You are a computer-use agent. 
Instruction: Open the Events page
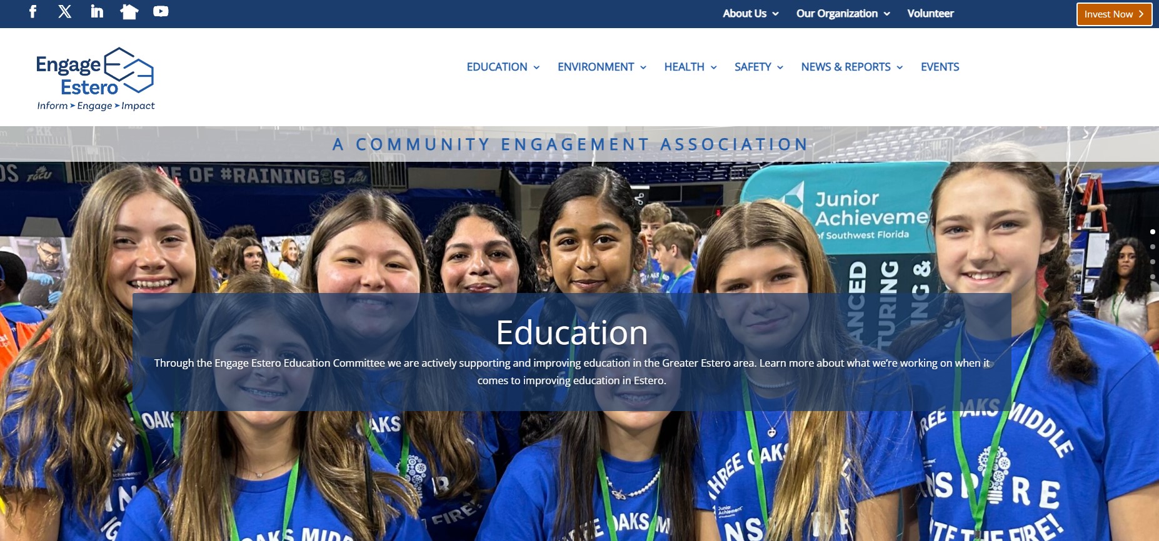[x=940, y=67]
